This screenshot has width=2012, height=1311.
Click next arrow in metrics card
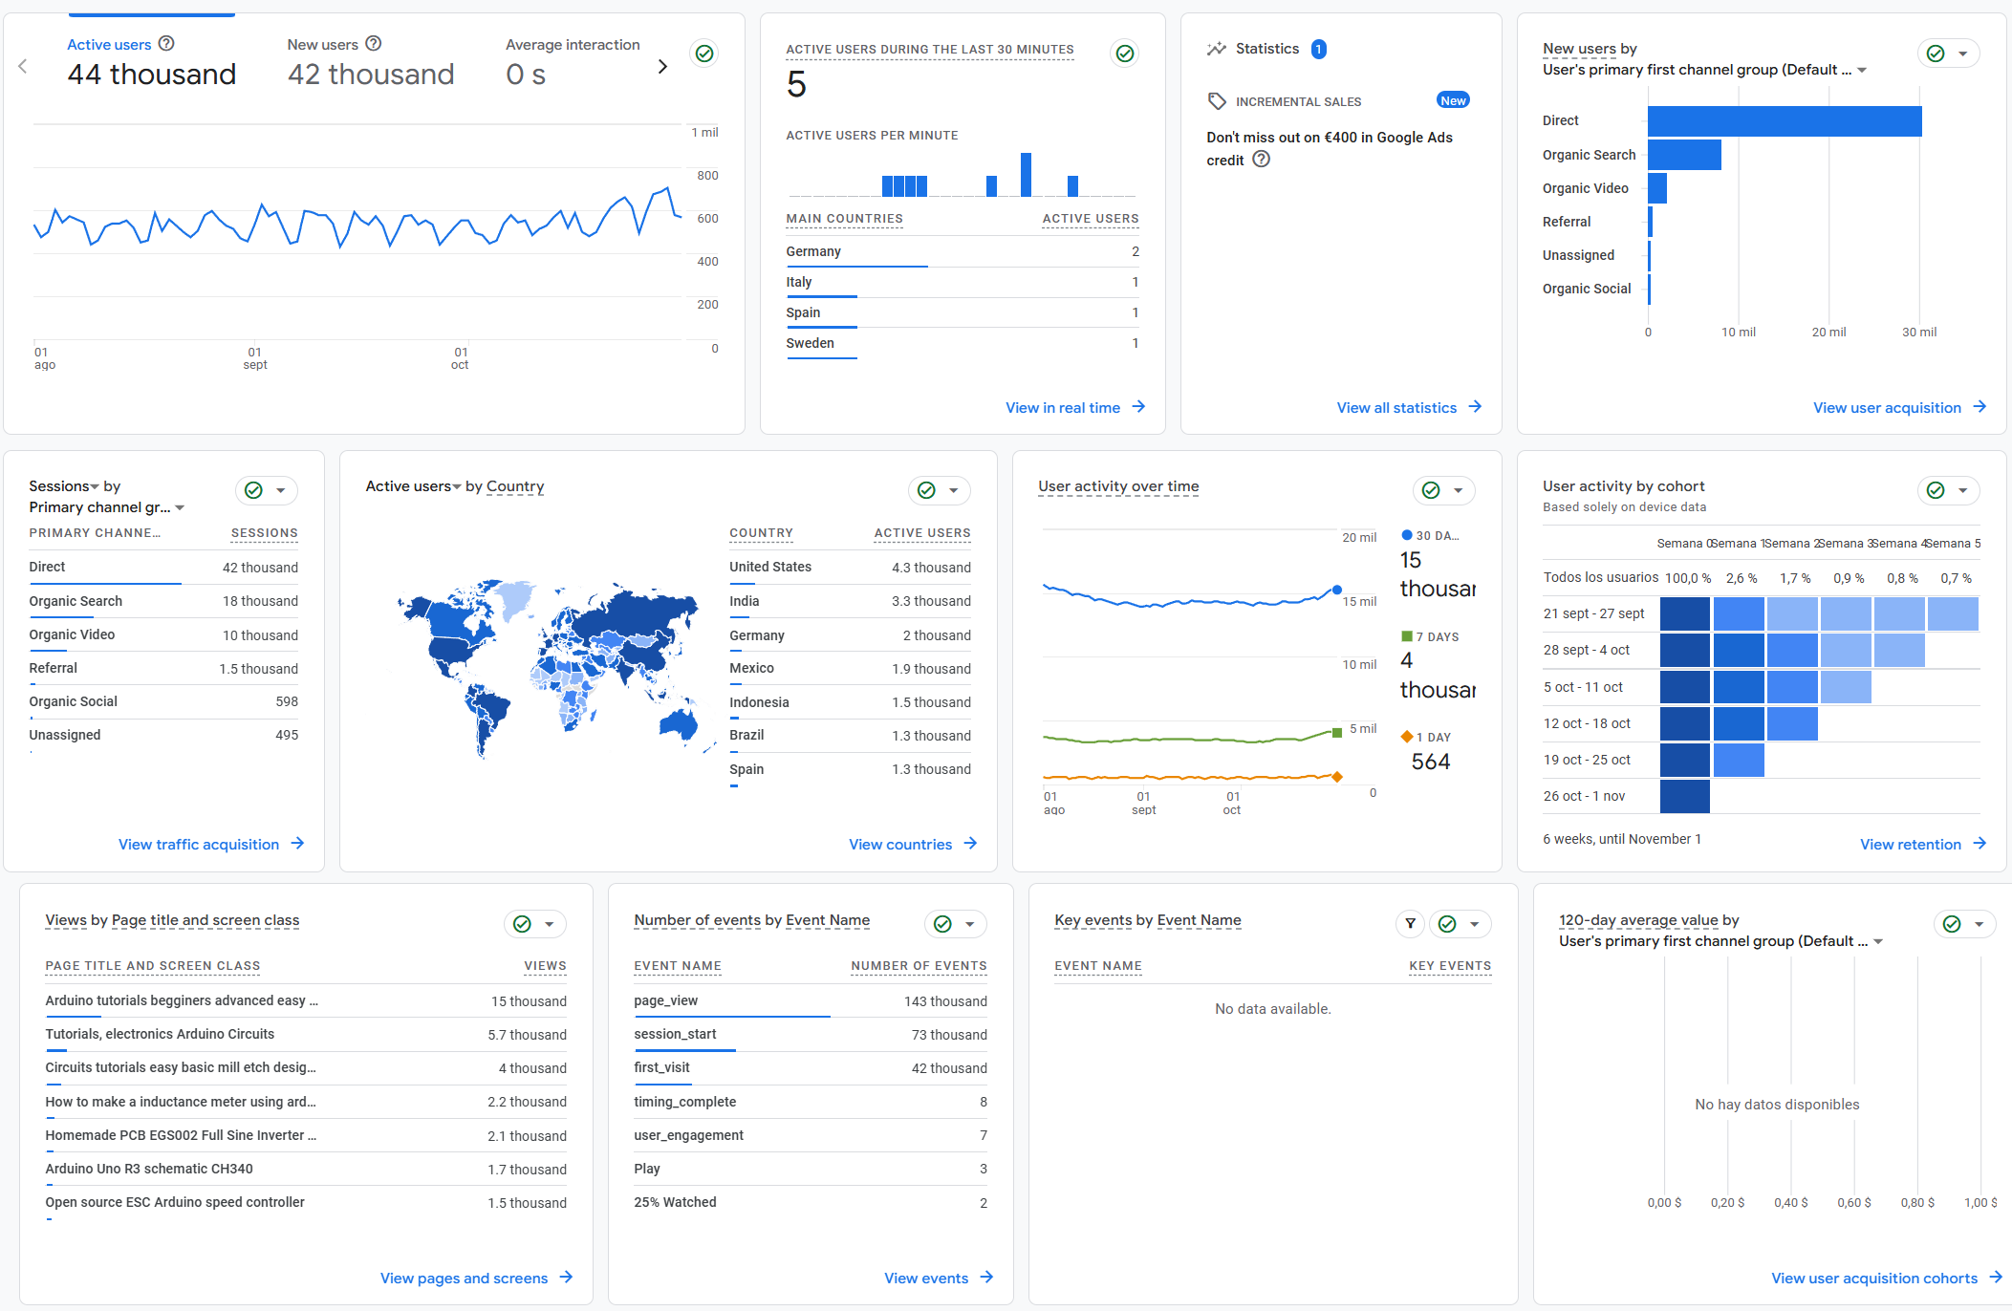662,67
